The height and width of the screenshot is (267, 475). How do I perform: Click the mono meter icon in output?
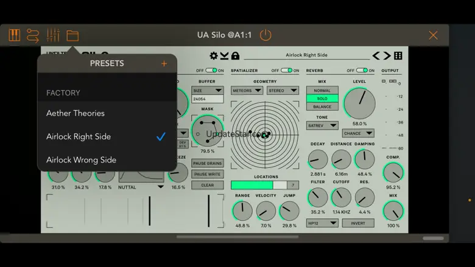(384, 81)
